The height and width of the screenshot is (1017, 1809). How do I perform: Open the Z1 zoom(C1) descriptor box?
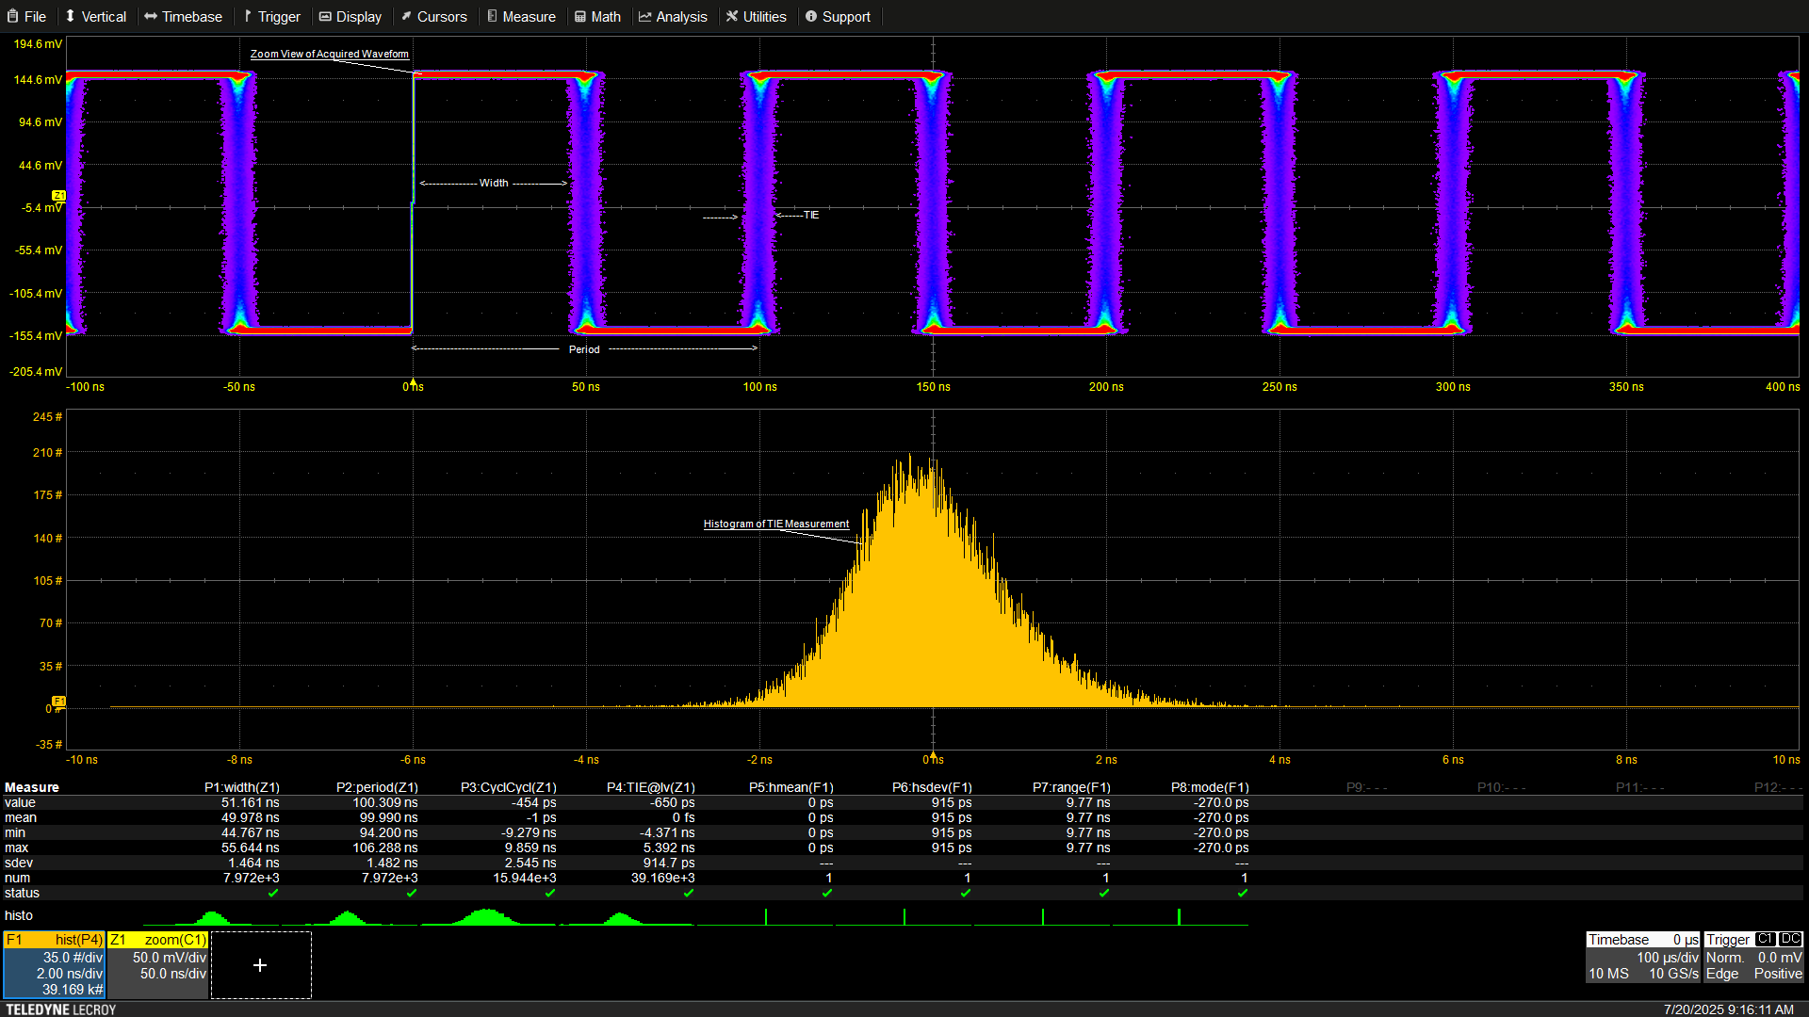pyautogui.click(x=158, y=965)
